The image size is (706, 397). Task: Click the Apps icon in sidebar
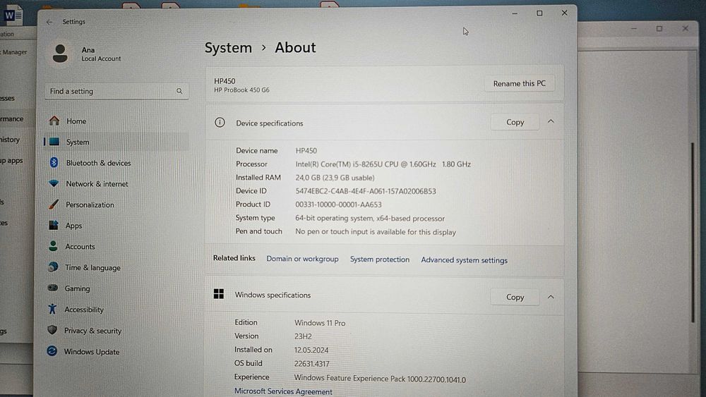coord(53,225)
